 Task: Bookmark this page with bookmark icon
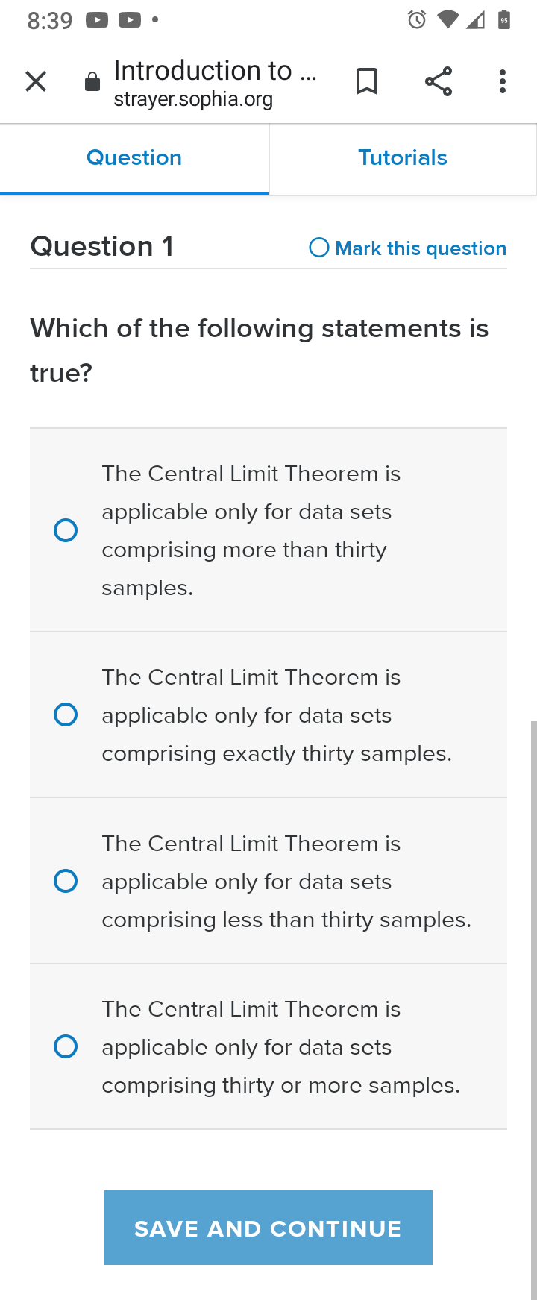(366, 81)
